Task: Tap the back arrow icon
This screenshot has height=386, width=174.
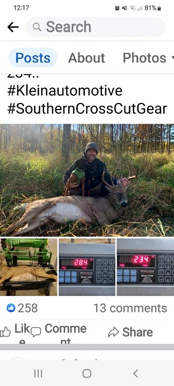Action: tap(13, 27)
